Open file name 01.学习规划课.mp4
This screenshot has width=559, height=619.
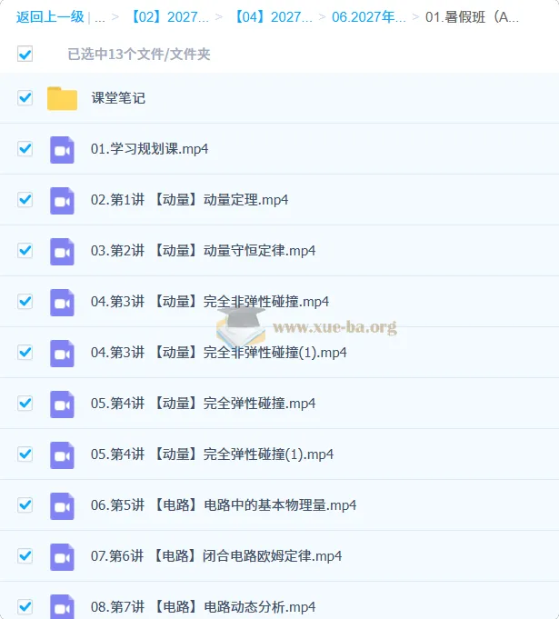[x=150, y=149]
